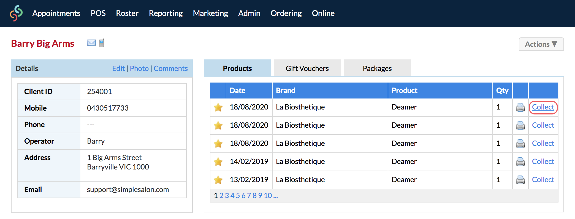Switch to the Gift Vouchers tab
575x219 pixels.
(307, 68)
